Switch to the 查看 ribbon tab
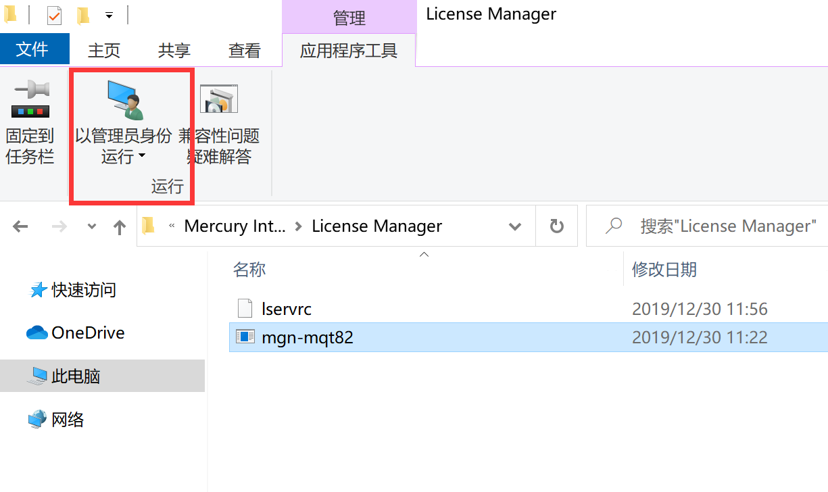 pyautogui.click(x=244, y=50)
